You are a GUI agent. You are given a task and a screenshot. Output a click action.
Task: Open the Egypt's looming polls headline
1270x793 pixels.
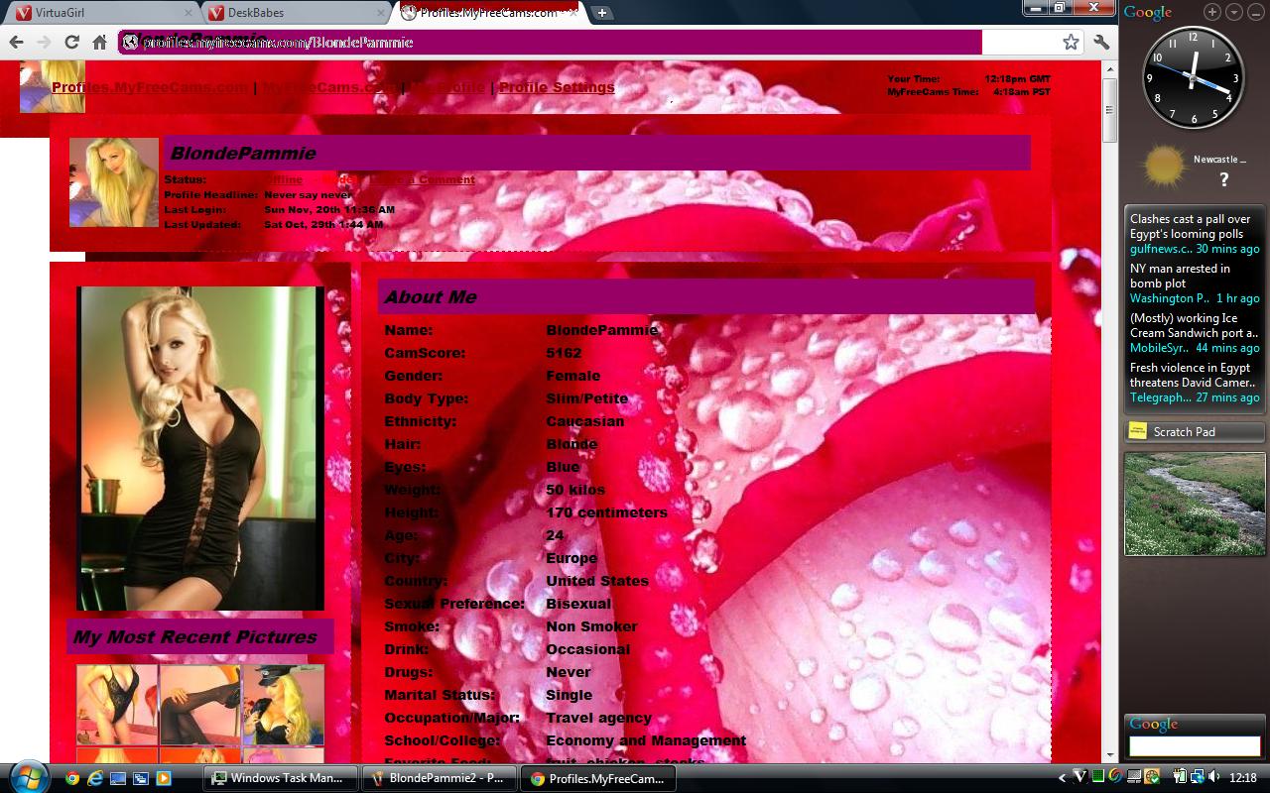click(x=1190, y=227)
